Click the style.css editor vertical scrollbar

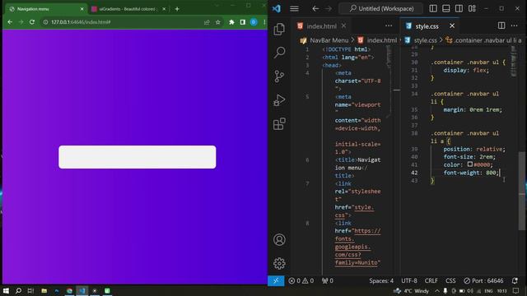coord(522,191)
